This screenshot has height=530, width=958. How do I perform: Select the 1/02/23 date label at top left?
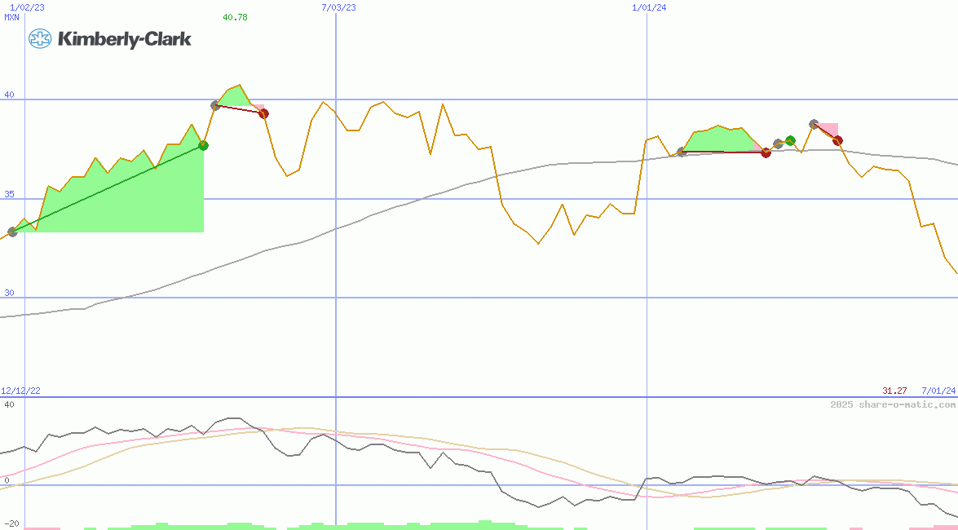tap(27, 7)
